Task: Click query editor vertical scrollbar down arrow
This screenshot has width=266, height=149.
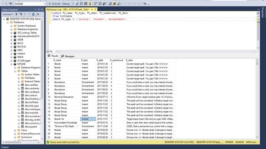Action: (x=258, y=48)
